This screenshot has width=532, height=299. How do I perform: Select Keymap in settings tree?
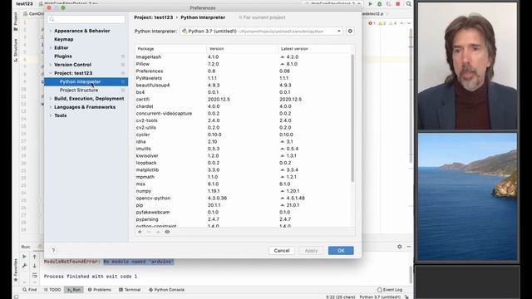tap(64, 39)
